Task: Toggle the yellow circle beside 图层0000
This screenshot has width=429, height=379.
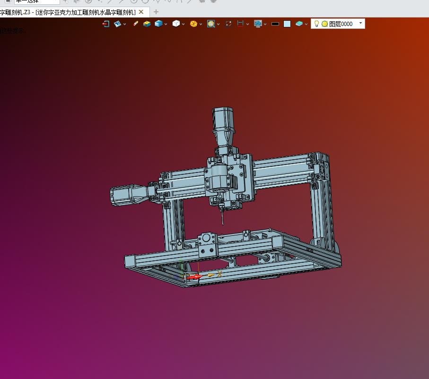Action: (x=324, y=24)
